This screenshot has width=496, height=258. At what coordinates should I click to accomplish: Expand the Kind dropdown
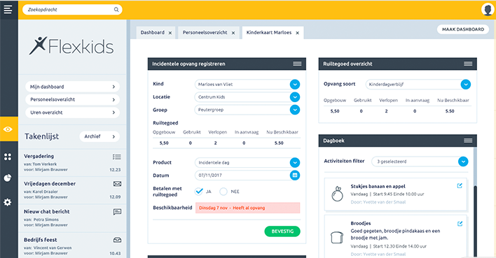295,85
